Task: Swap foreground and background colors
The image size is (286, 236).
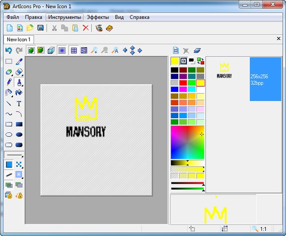Action: click(x=200, y=61)
